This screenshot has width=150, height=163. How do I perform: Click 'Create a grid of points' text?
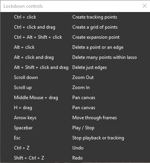pyautogui.click(x=95, y=27)
